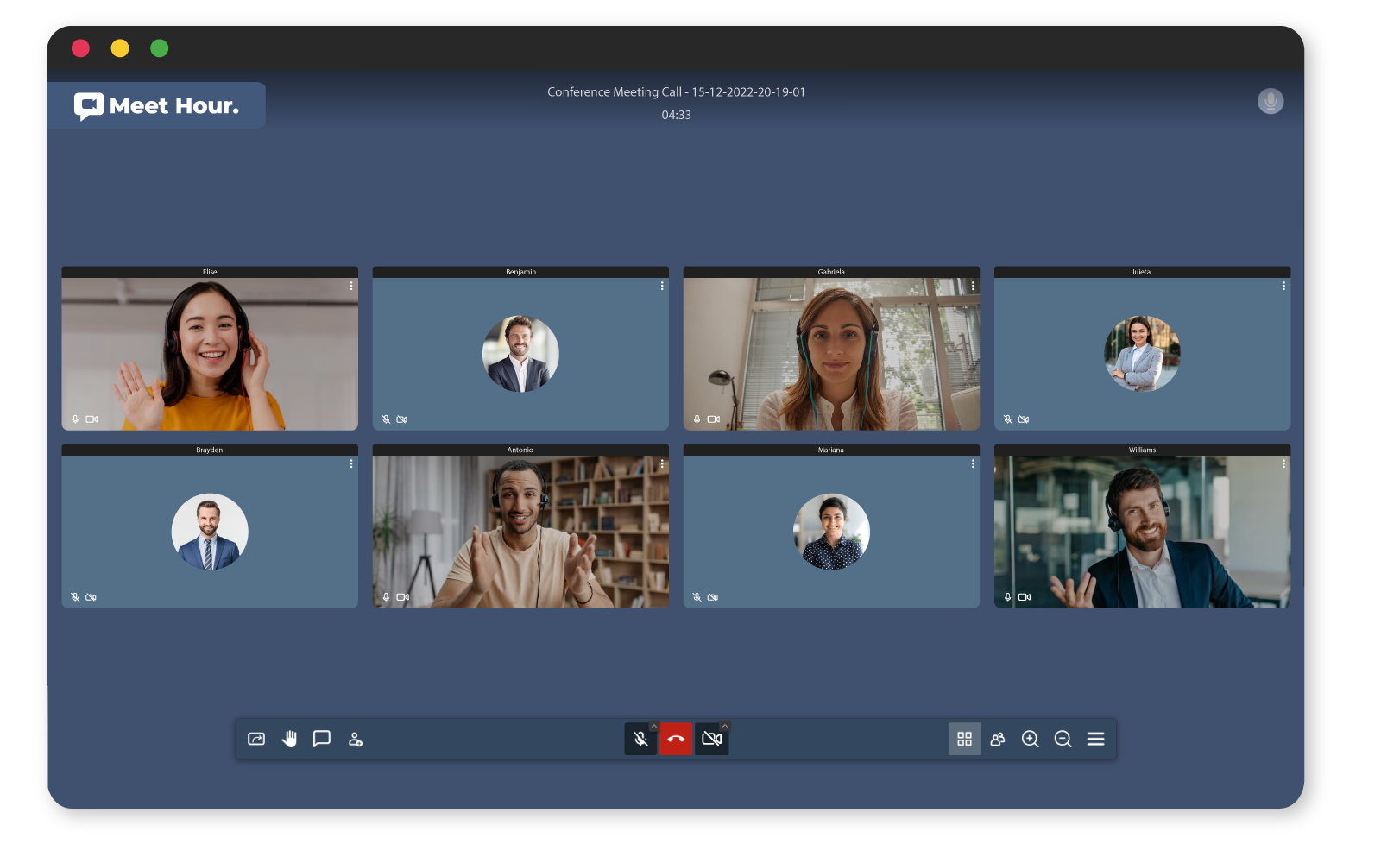Open the hamburger more-options menu

[1095, 739]
